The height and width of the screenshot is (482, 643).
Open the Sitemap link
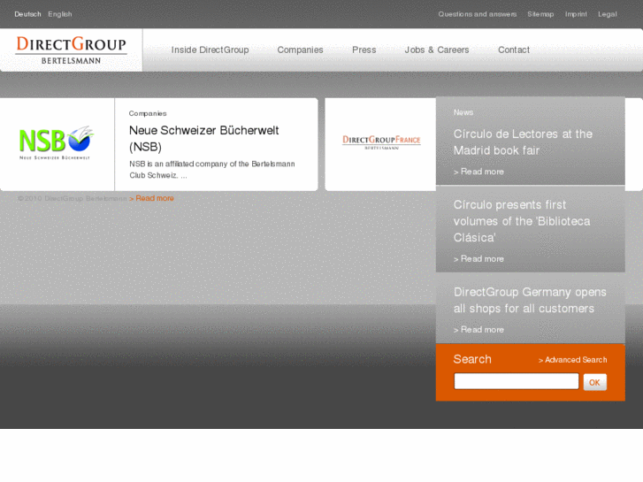pos(540,14)
